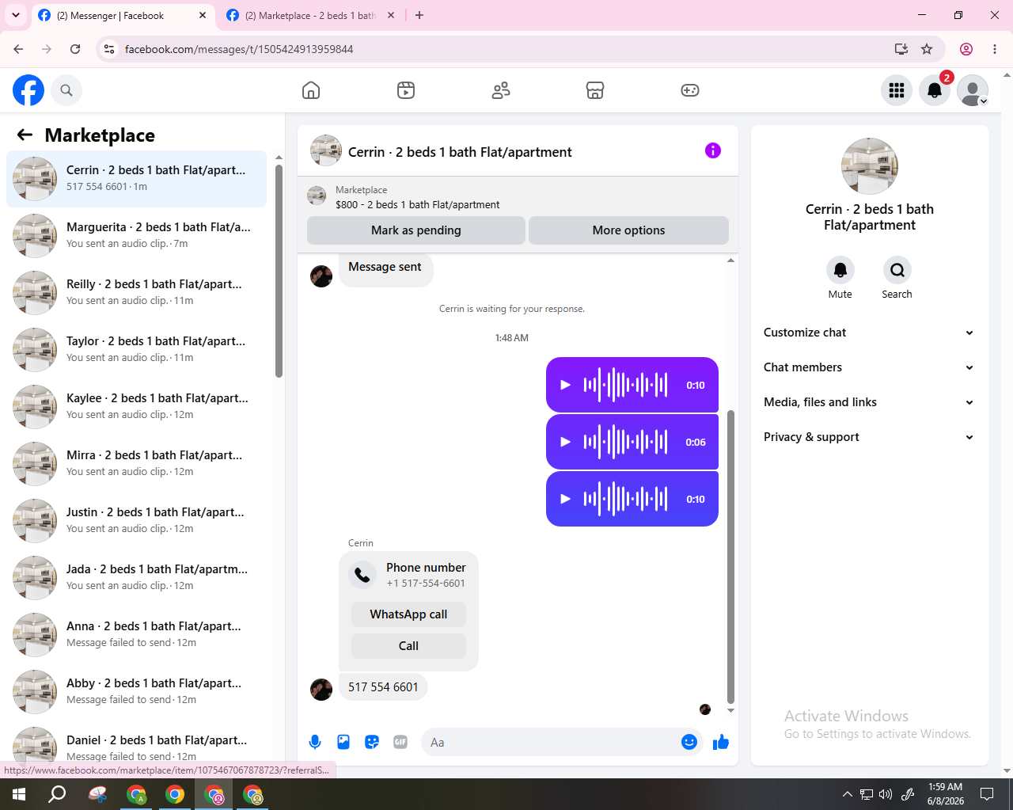Play the 0:06 audio clip
The image size is (1013, 810).
pos(565,442)
